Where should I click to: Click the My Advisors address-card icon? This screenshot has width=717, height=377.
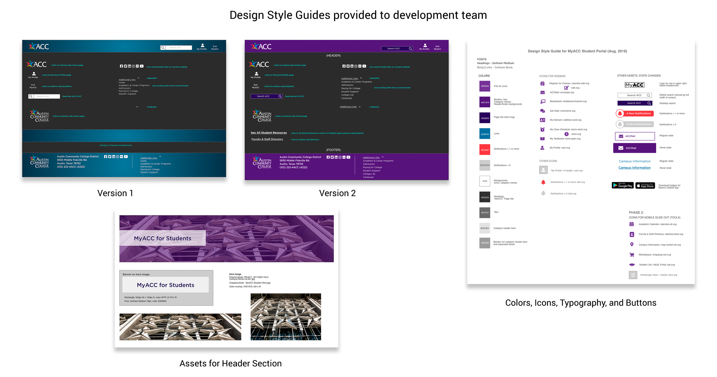pos(542,120)
